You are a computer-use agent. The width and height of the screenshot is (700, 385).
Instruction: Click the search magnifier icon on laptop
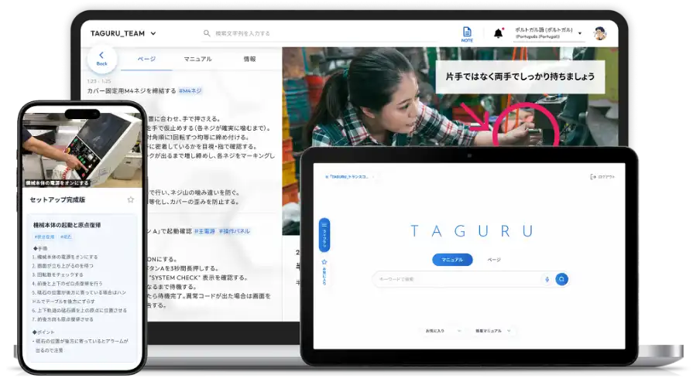click(207, 33)
